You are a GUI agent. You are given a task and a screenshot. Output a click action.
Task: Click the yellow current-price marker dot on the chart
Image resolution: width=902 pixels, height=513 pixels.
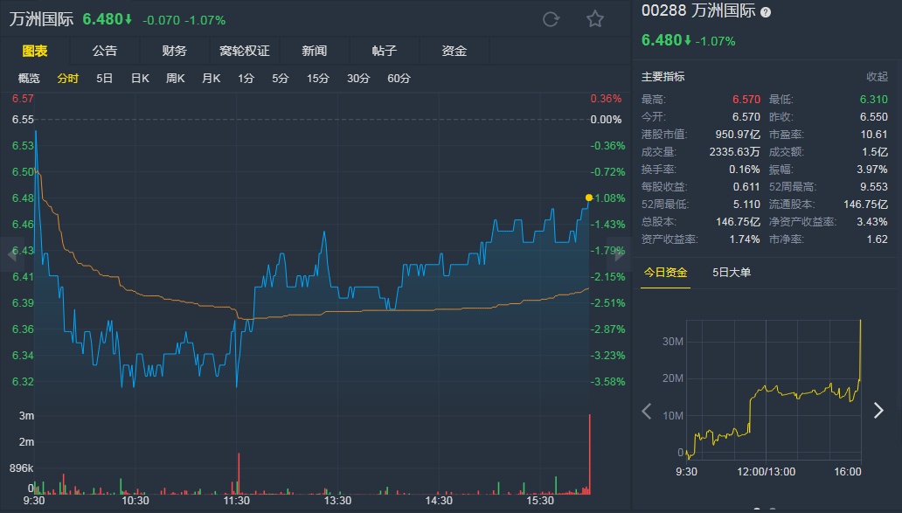coord(588,198)
